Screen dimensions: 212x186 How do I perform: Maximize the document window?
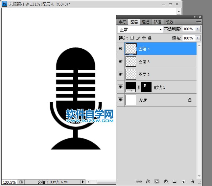[170, 4]
